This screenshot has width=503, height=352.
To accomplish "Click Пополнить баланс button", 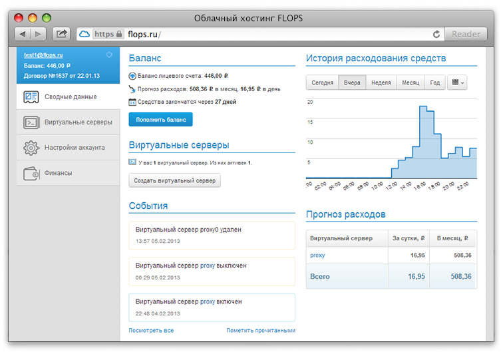I will (x=161, y=119).
